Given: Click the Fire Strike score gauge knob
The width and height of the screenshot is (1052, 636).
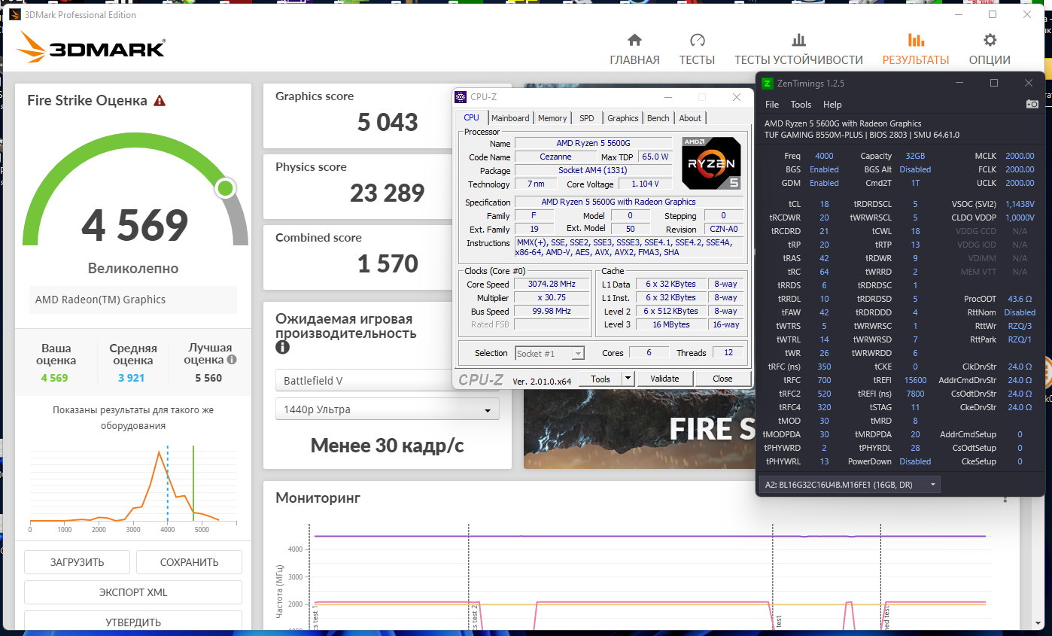Looking at the screenshot, I should (225, 188).
